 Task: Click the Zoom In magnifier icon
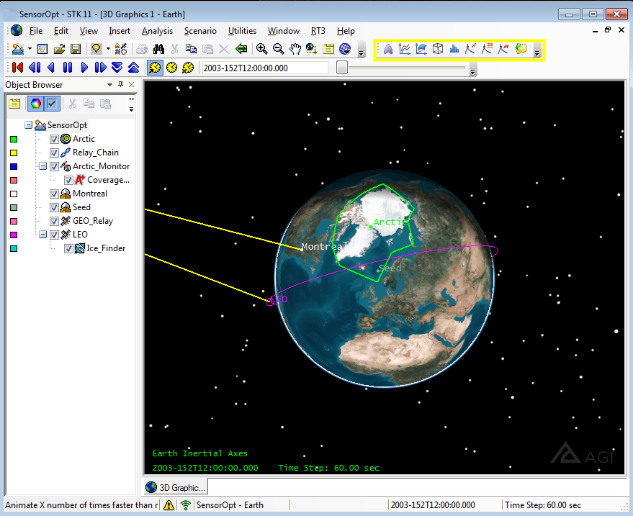[261, 49]
